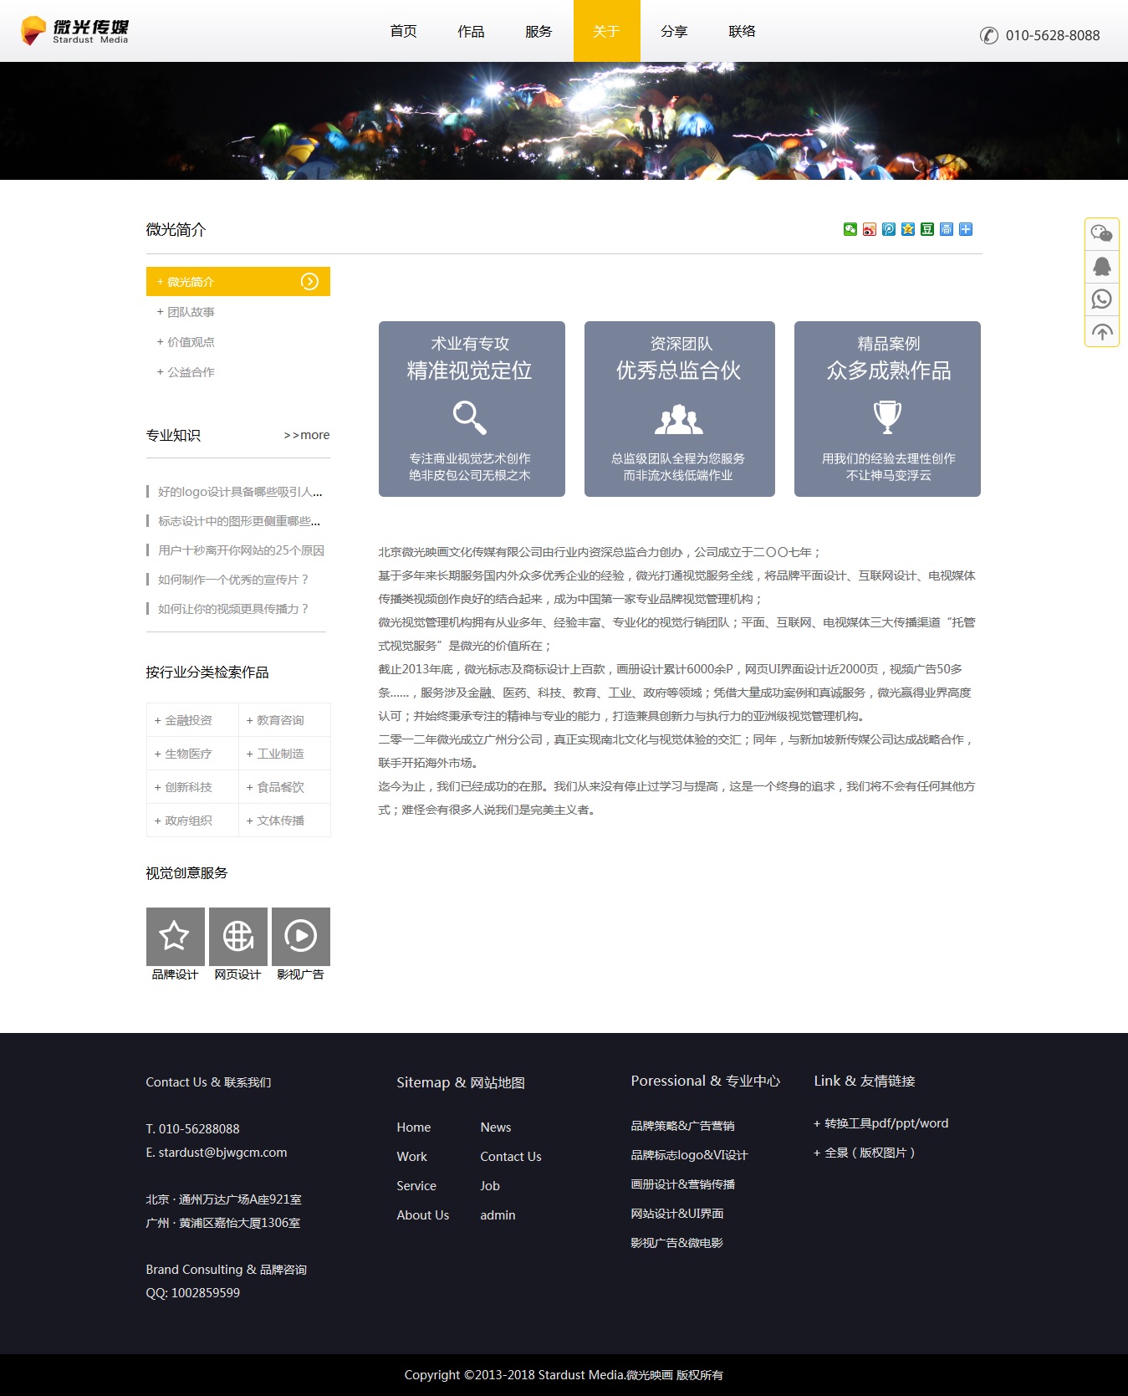1128x1396 pixels.
Task: Click About Us in footer sitemap
Action: point(423,1215)
